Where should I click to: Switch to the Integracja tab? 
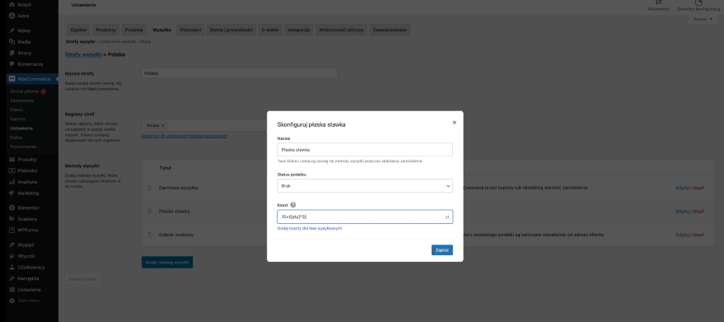[x=299, y=30]
